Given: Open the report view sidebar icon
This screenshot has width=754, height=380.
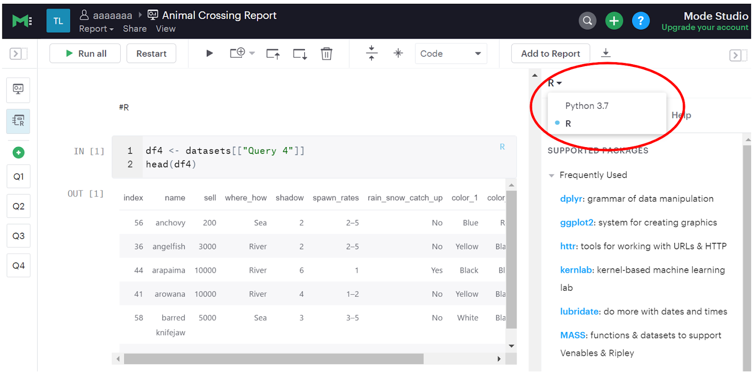Looking at the screenshot, I should tap(18, 90).
